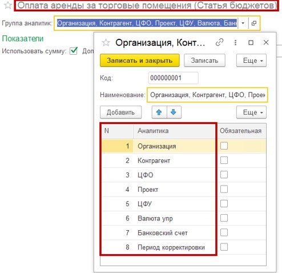Add analytics group dialog to favorites

(x=106, y=43)
